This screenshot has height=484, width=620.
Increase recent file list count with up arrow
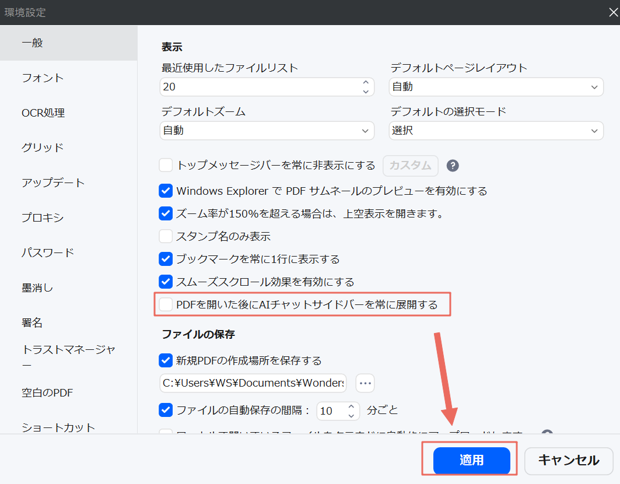[x=366, y=83]
